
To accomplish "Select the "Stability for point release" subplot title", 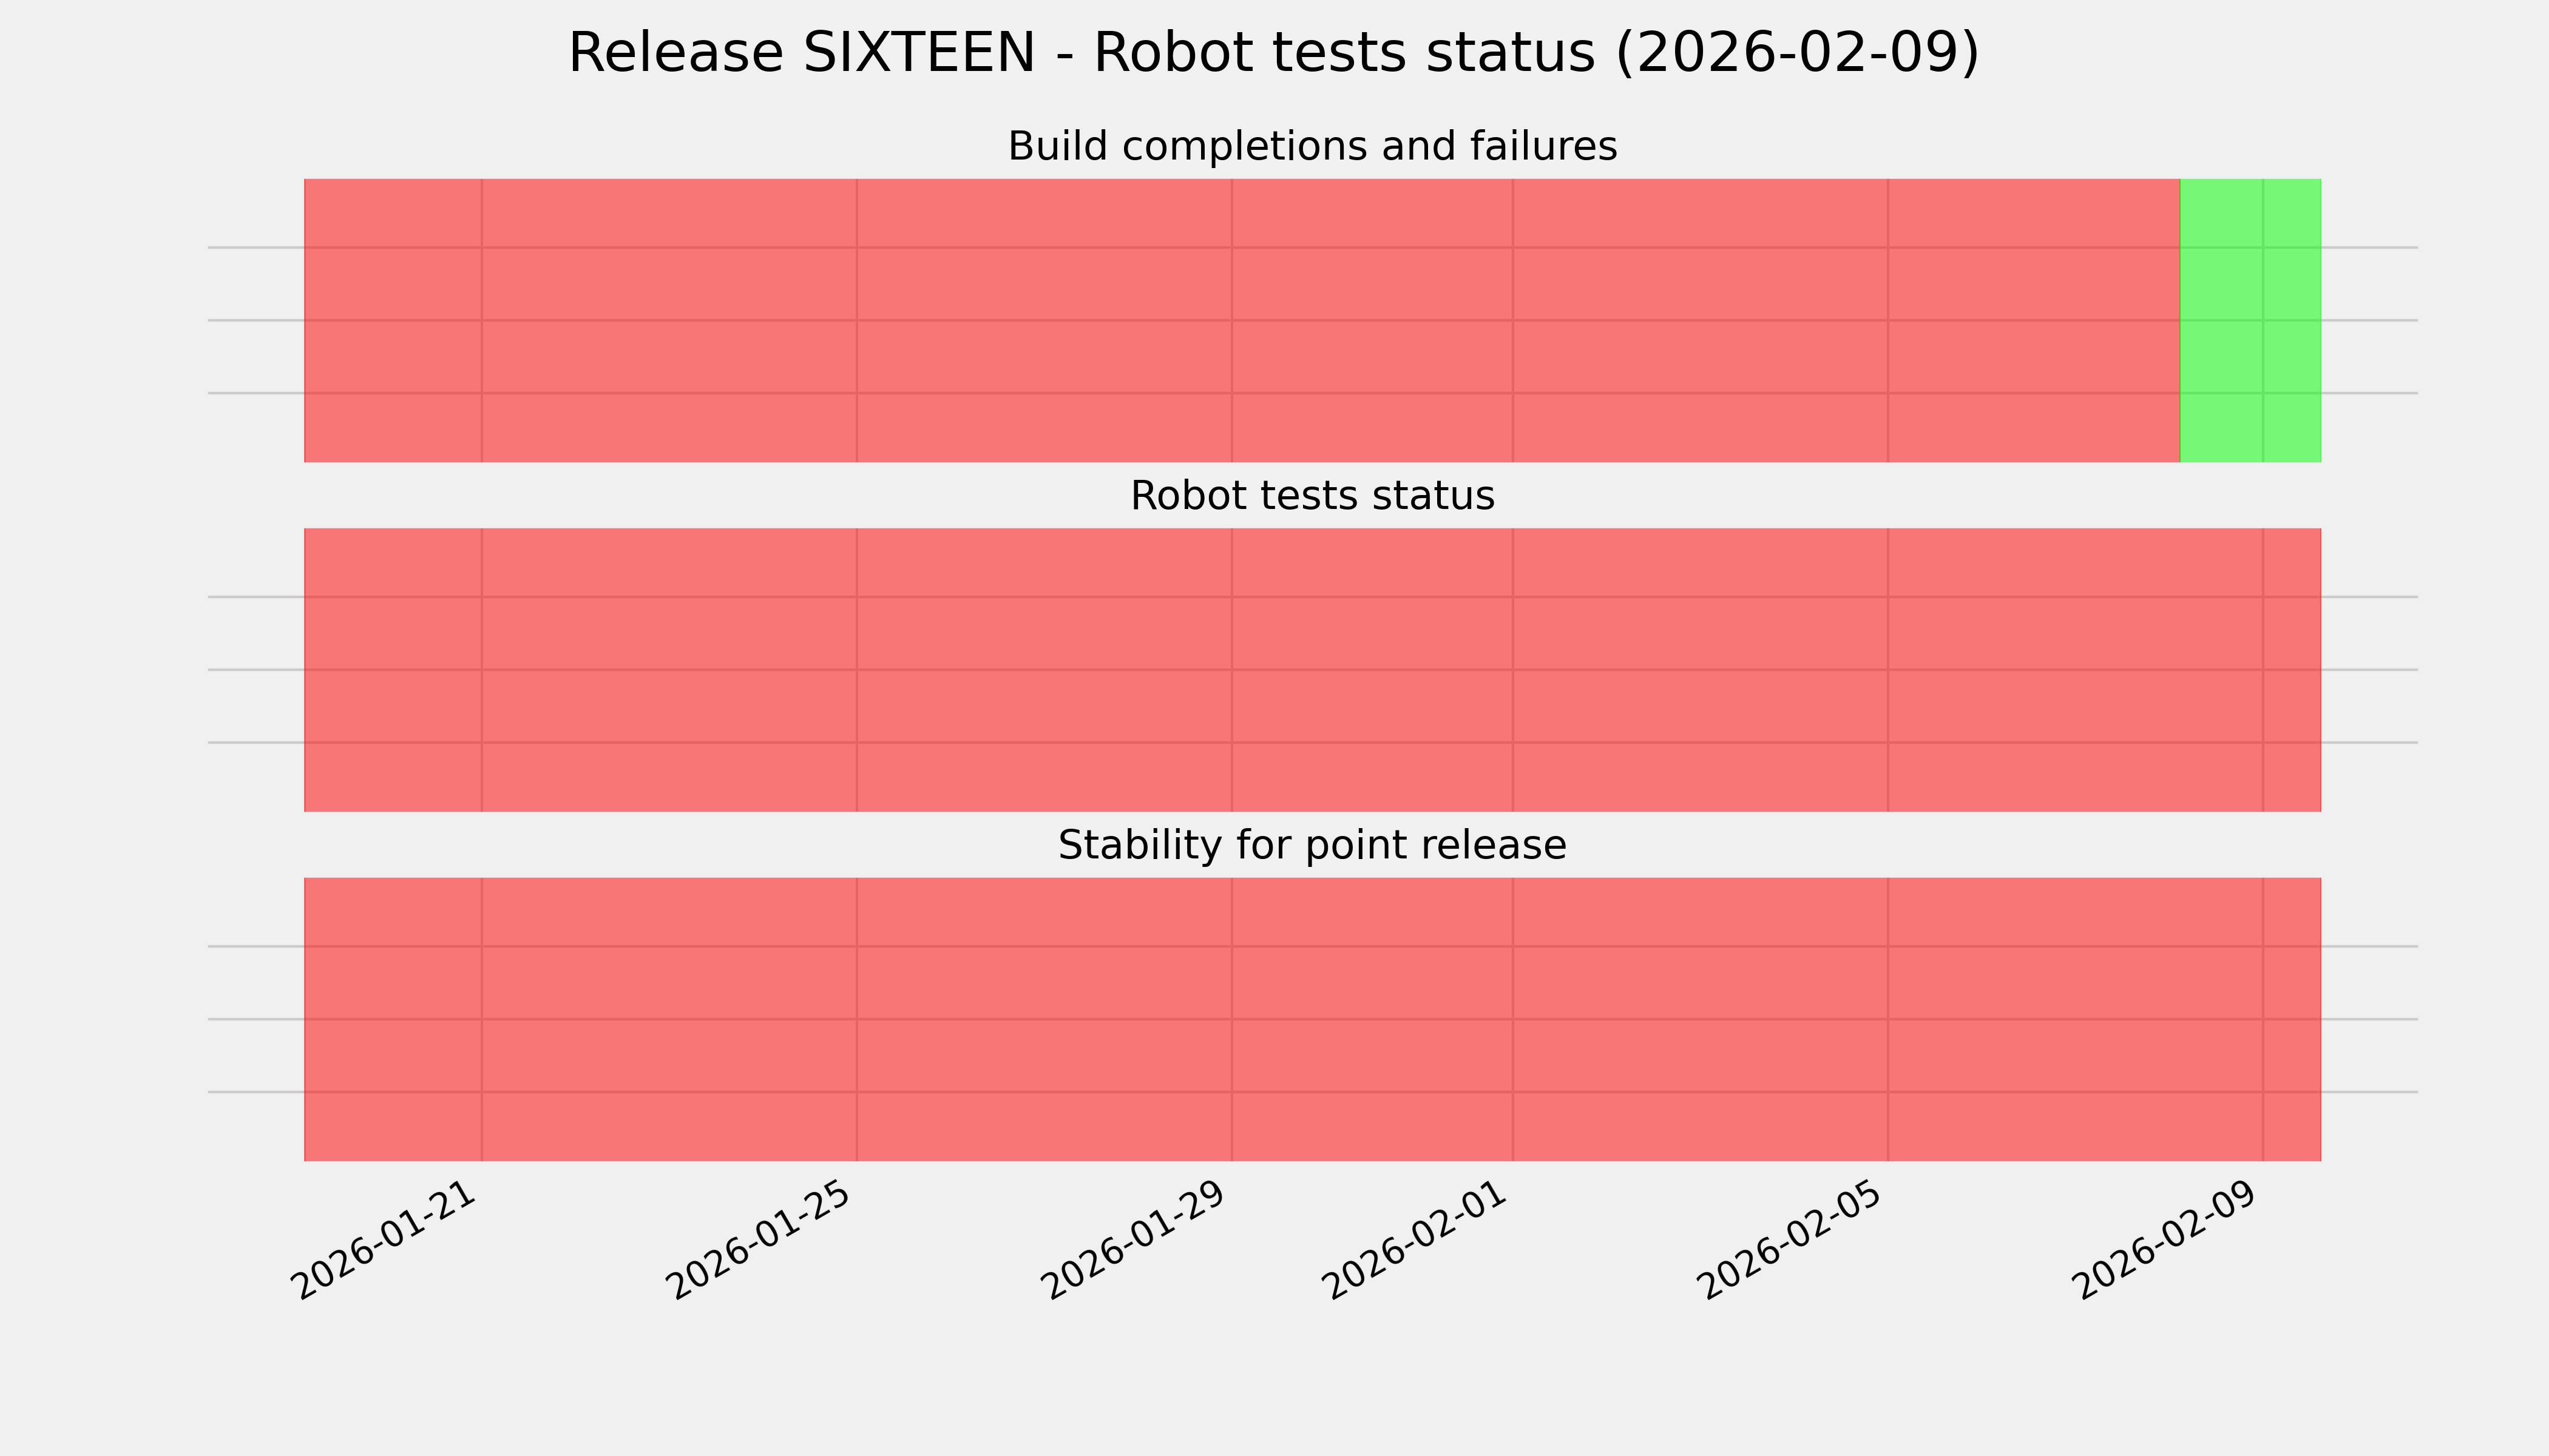I will tap(1312, 846).
